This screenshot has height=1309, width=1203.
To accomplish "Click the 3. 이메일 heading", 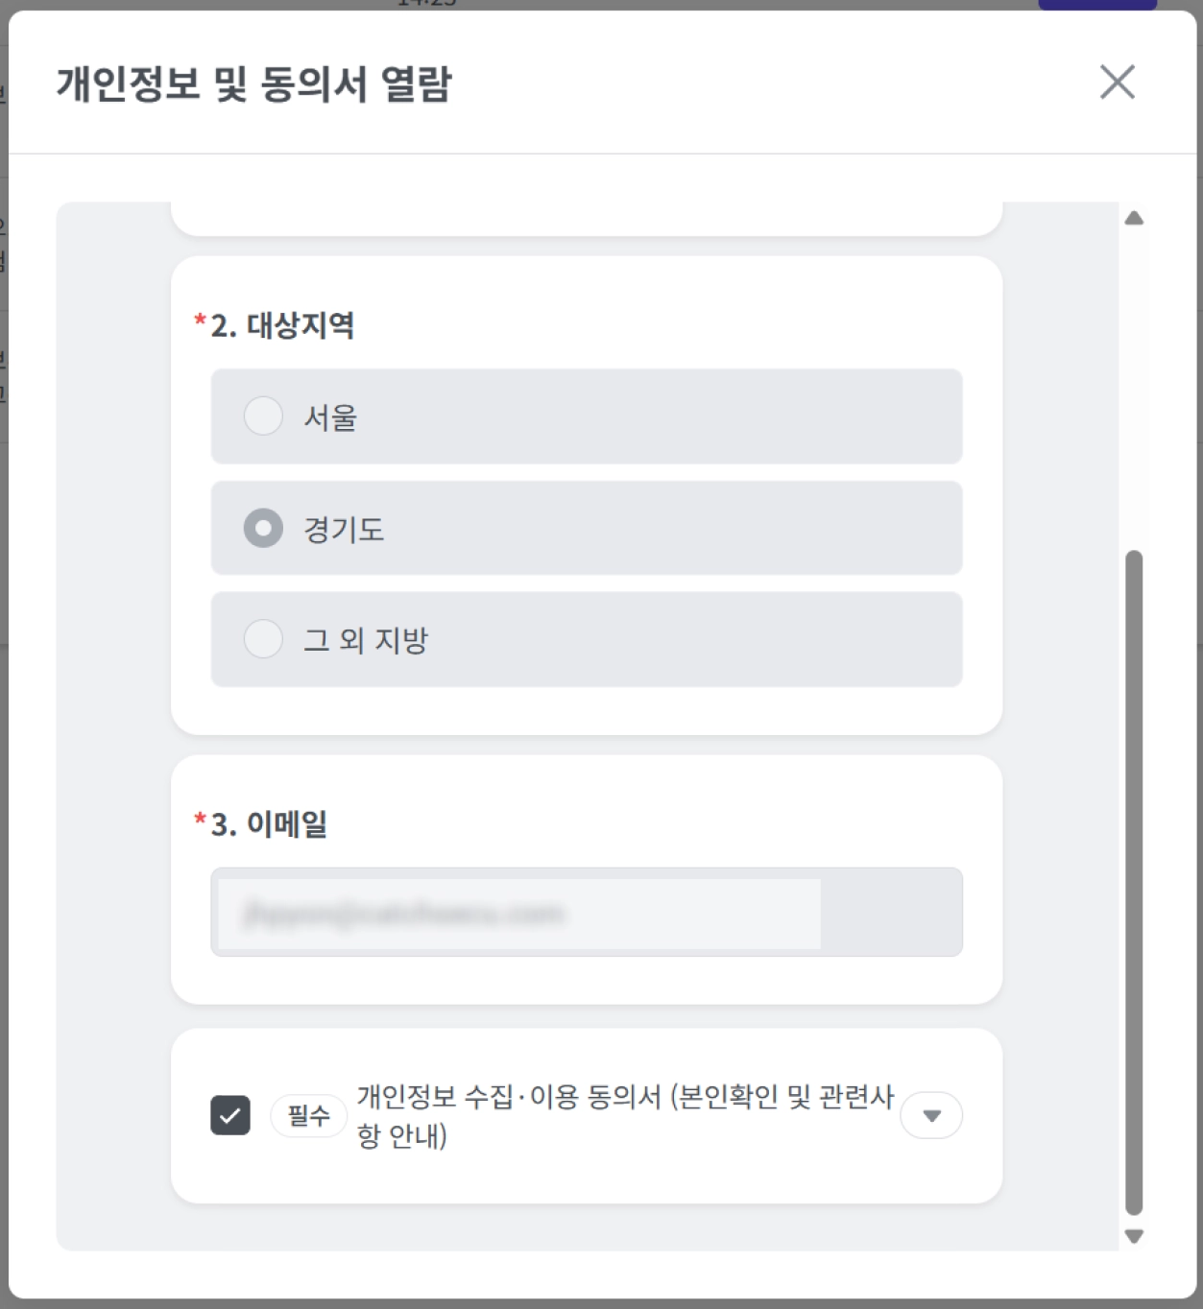I will 269,823.
